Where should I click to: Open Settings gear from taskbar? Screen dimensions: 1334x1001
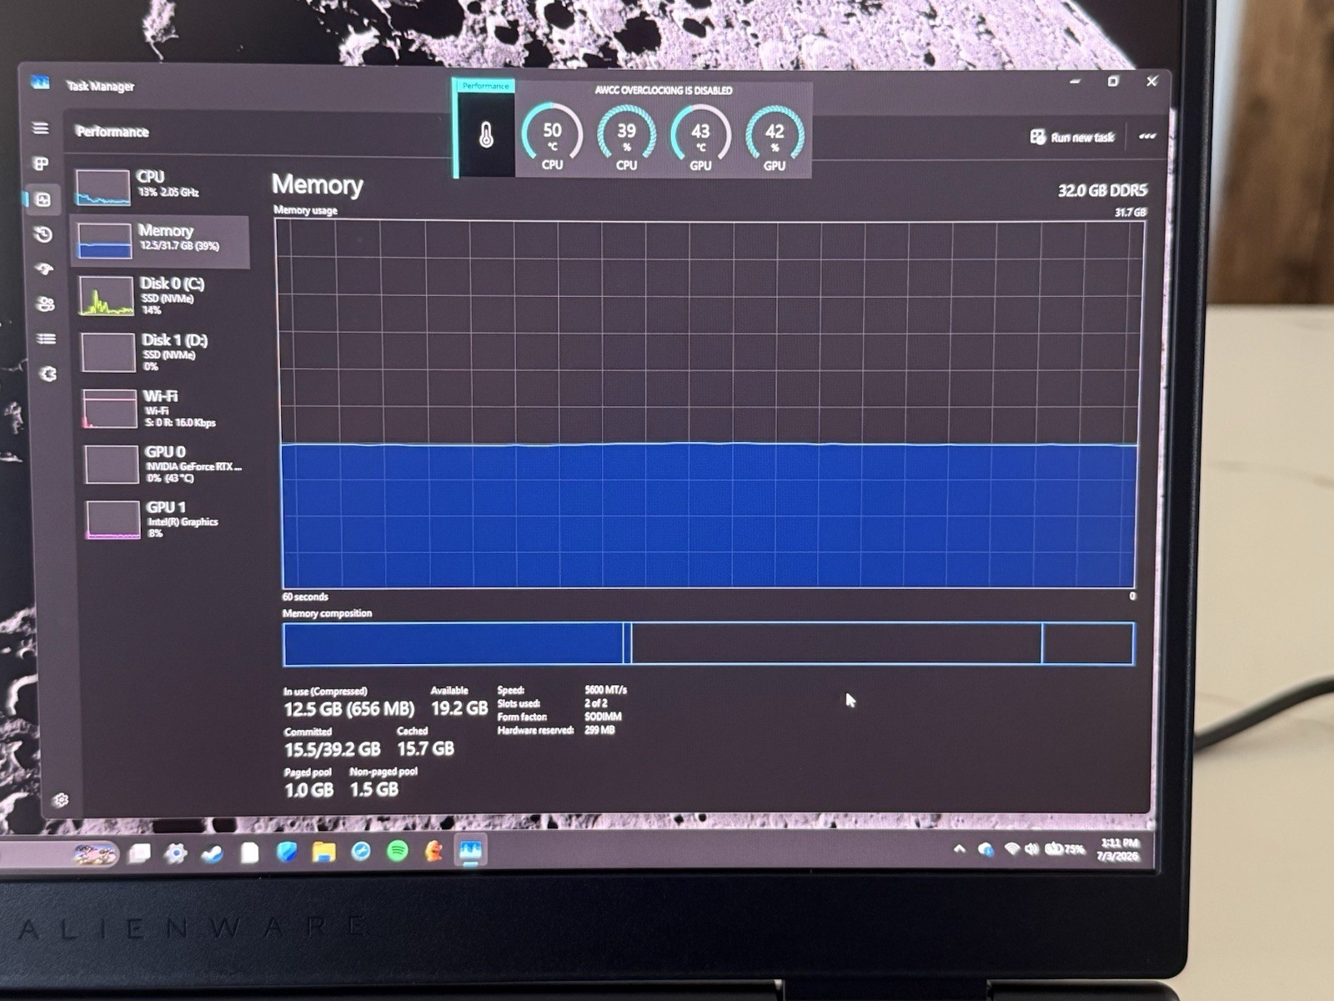tap(175, 853)
